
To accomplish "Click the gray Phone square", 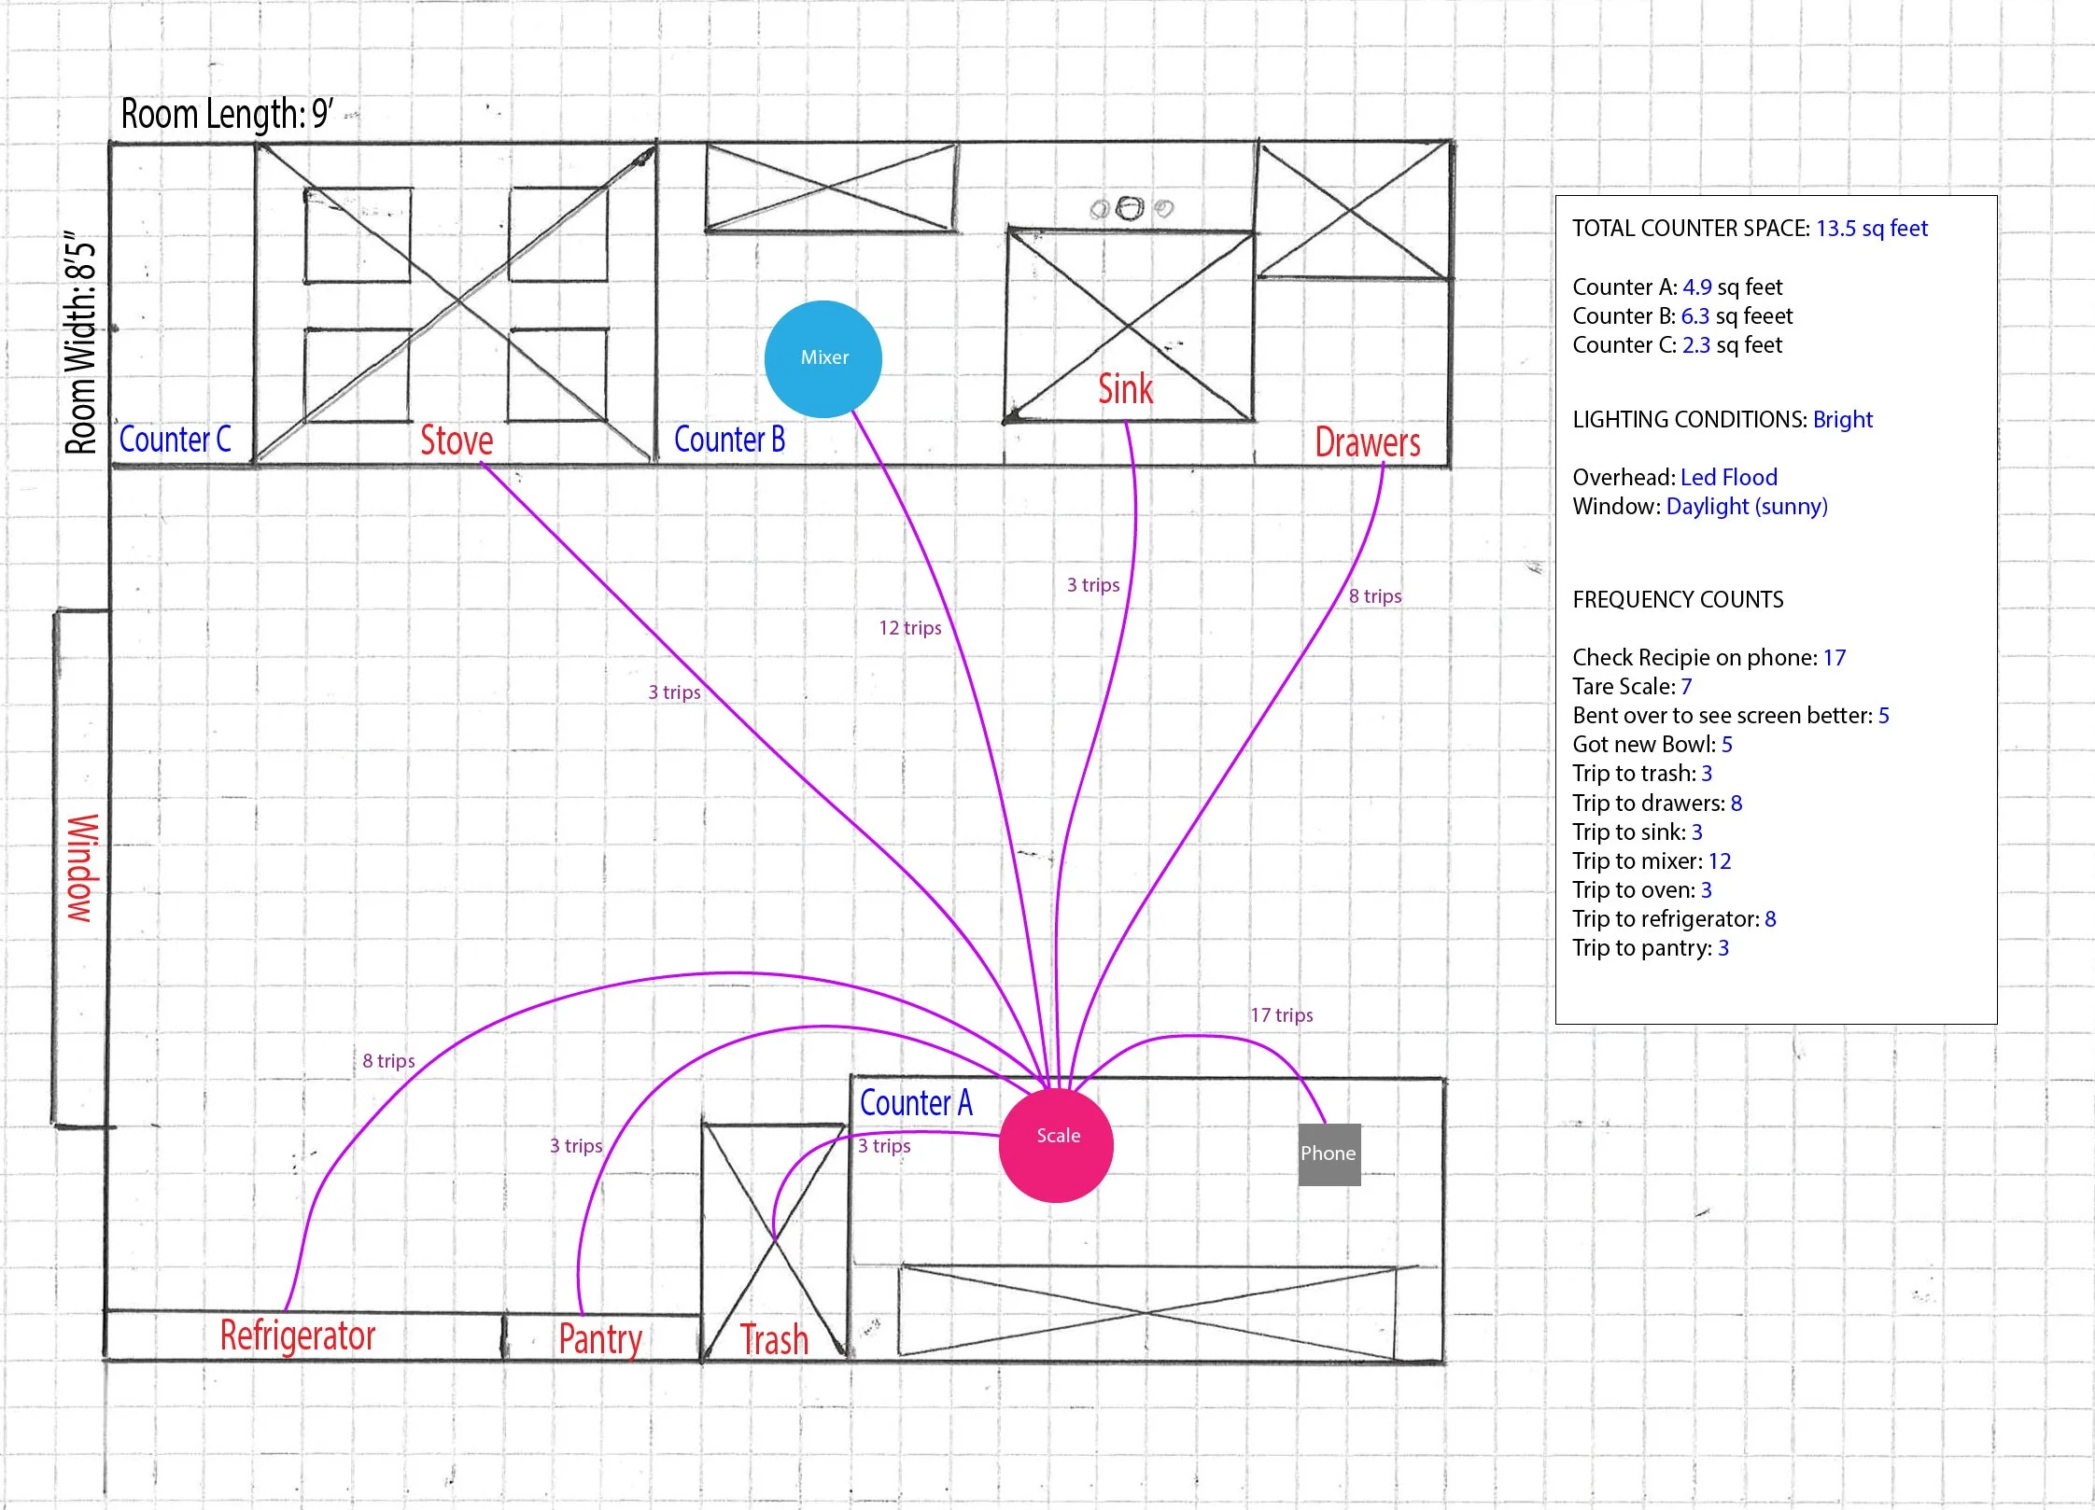I will pyautogui.click(x=1329, y=1154).
